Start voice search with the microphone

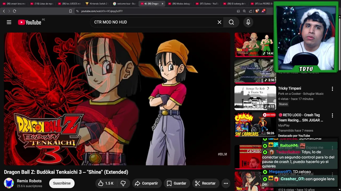pos(248,22)
